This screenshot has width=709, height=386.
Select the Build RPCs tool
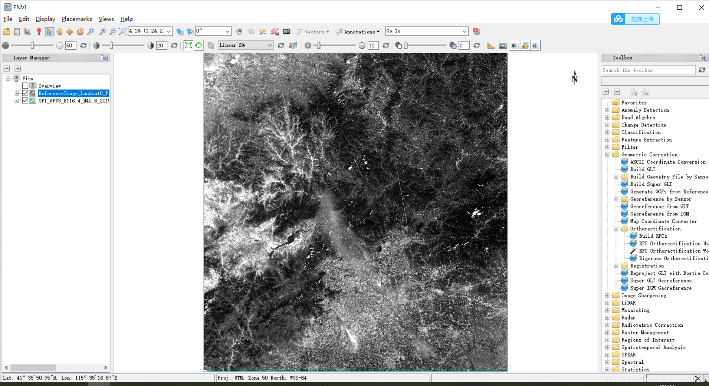653,236
